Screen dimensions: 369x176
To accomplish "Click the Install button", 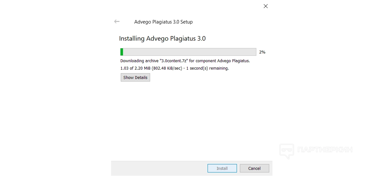I will coord(222,168).
